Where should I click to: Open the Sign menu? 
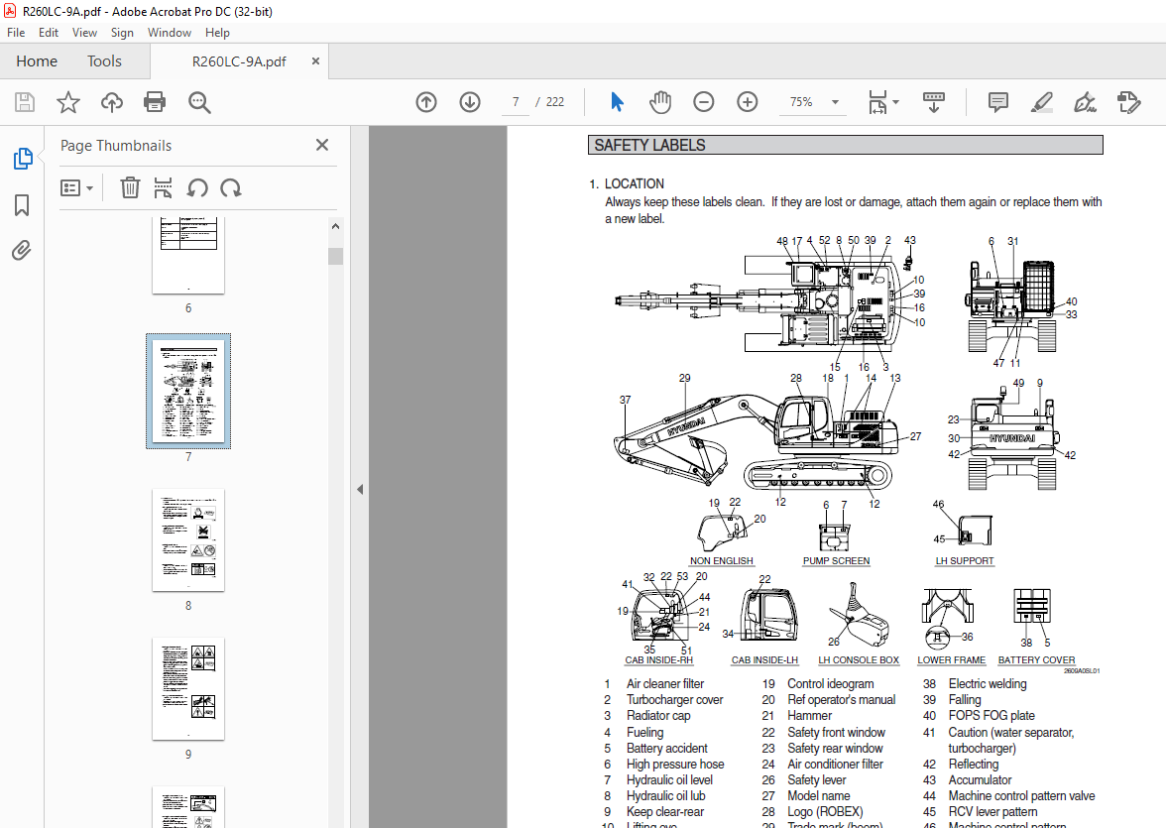[x=122, y=33]
